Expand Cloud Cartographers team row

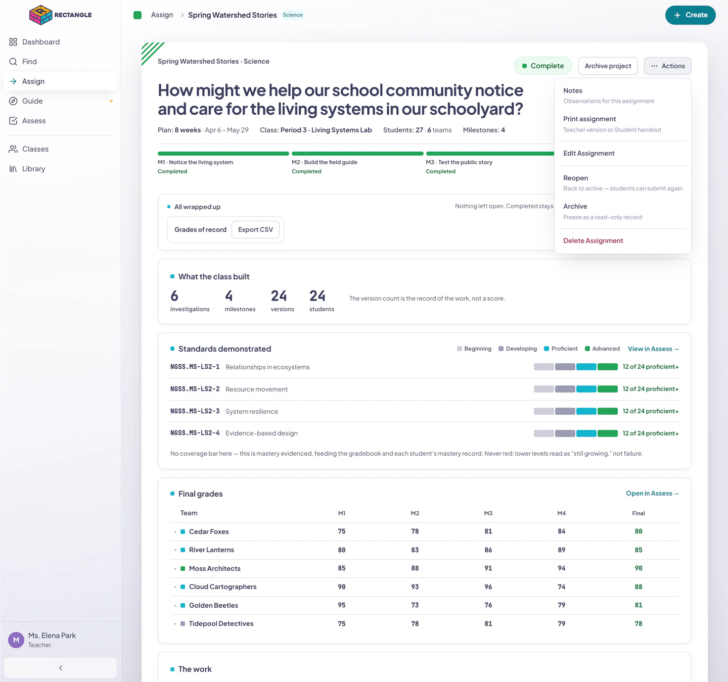175,587
